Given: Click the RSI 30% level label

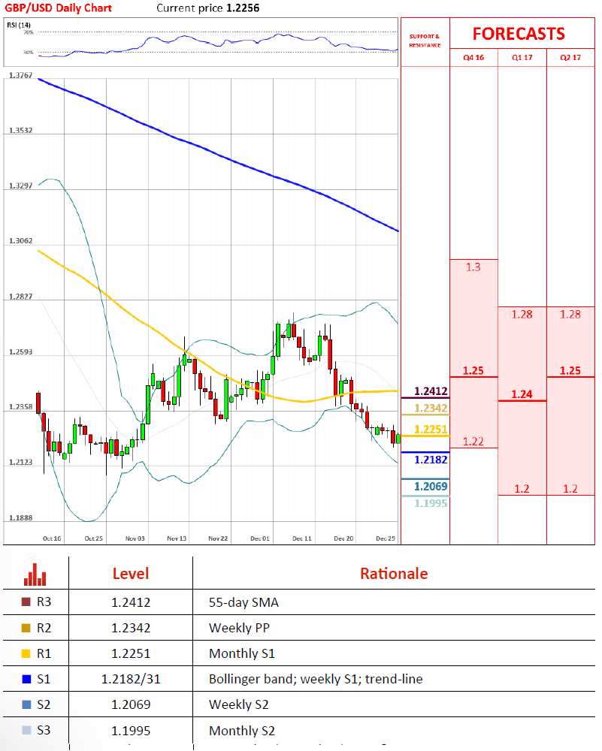Looking at the screenshot, I should [x=29, y=52].
